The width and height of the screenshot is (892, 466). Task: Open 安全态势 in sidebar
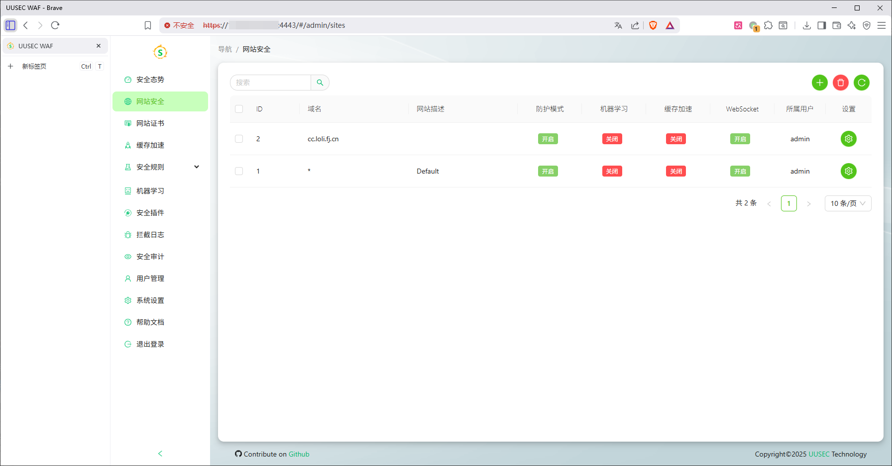click(x=160, y=80)
